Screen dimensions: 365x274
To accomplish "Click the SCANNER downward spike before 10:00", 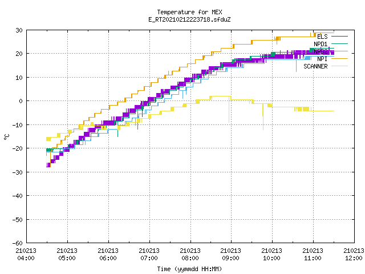I will pyautogui.click(x=263, y=118).
